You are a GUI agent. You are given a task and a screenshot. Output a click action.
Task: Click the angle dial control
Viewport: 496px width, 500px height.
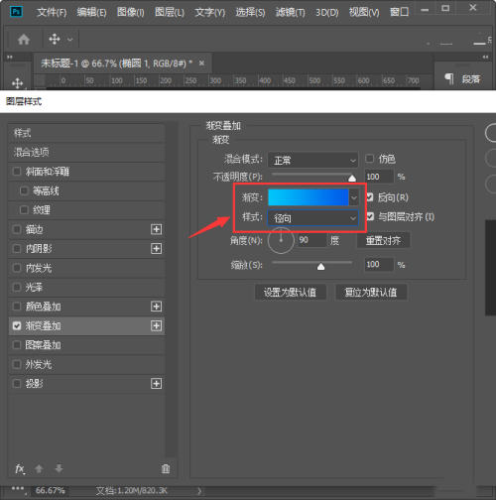click(x=281, y=240)
